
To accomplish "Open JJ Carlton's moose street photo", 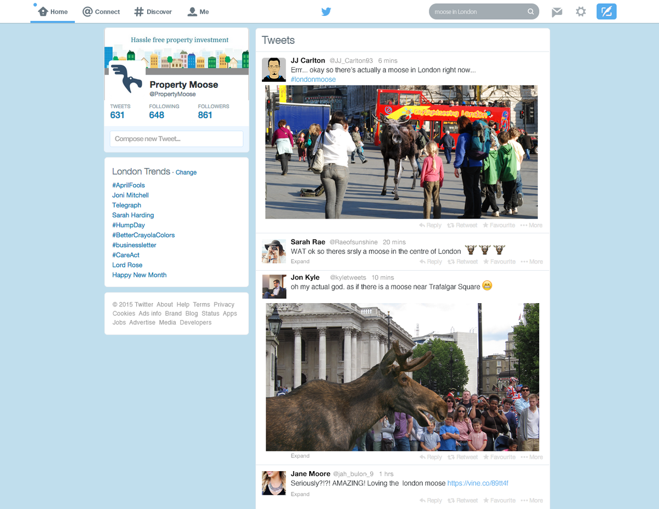I will (x=401, y=152).
